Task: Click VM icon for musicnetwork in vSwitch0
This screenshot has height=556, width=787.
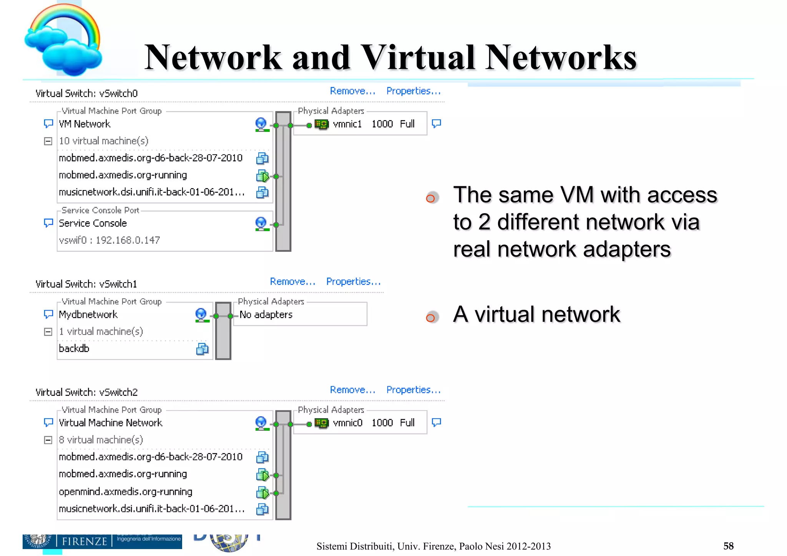Action: pos(262,192)
